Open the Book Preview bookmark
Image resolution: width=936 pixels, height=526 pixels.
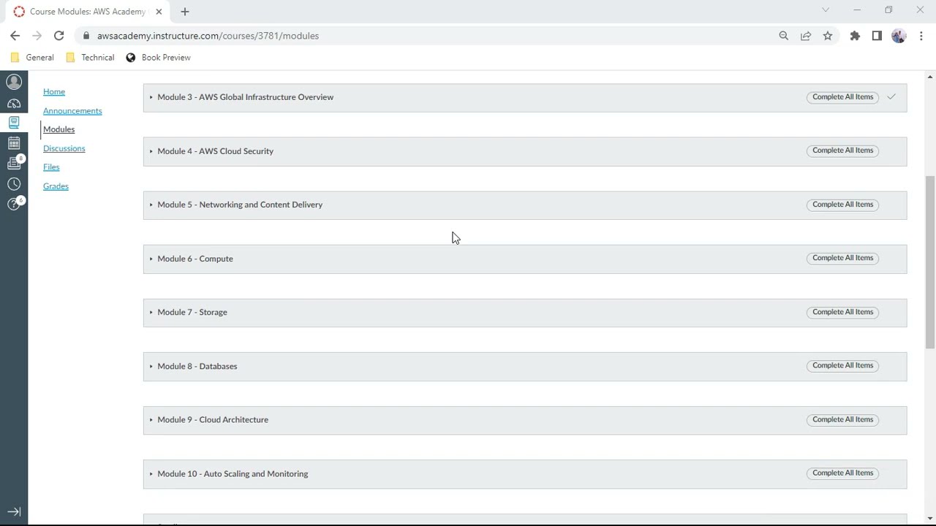[x=158, y=58]
